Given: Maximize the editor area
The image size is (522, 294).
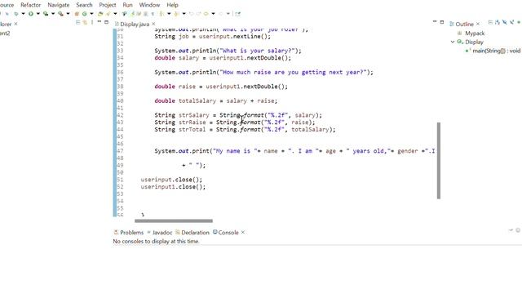Looking at the screenshot, I should 442,22.
